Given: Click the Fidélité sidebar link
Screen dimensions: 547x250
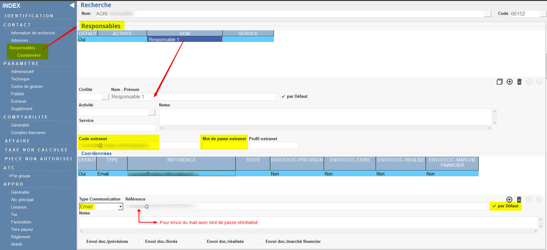Looking at the screenshot, I should point(18,94).
